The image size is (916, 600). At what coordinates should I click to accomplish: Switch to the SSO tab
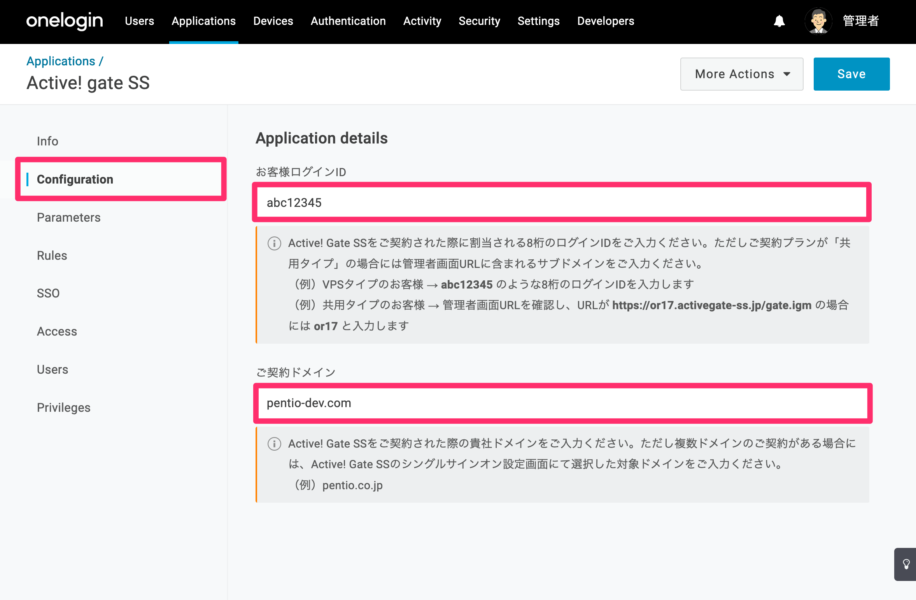pos(48,293)
